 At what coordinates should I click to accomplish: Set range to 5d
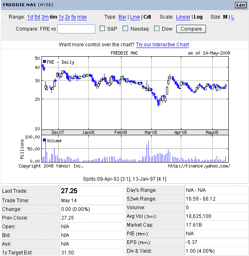pos(37,17)
